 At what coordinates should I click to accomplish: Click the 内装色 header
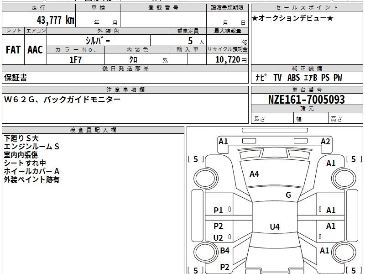pos(137,50)
